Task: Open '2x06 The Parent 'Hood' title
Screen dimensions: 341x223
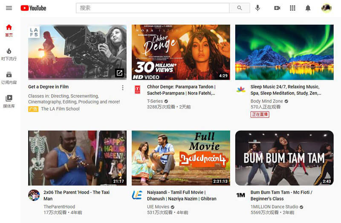Action: (77, 195)
